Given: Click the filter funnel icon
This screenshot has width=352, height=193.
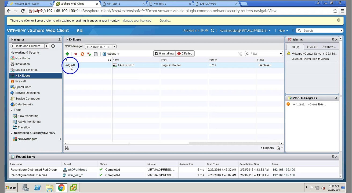Looking at the screenshot, I should 240,54.
